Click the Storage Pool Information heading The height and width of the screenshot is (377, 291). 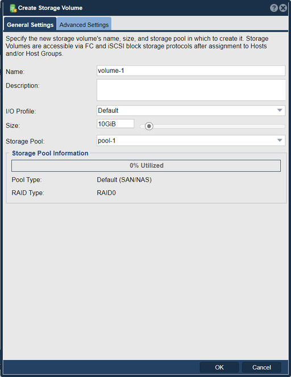pos(50,153)
